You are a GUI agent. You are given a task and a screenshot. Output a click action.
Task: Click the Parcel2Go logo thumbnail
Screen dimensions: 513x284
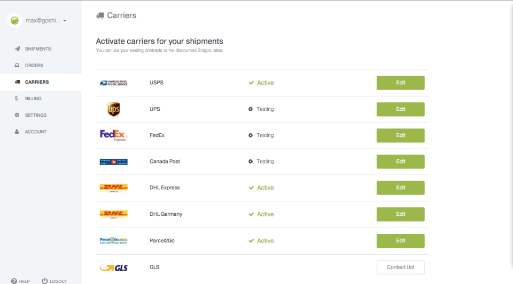pyautogui.click(x=113, y=241)
